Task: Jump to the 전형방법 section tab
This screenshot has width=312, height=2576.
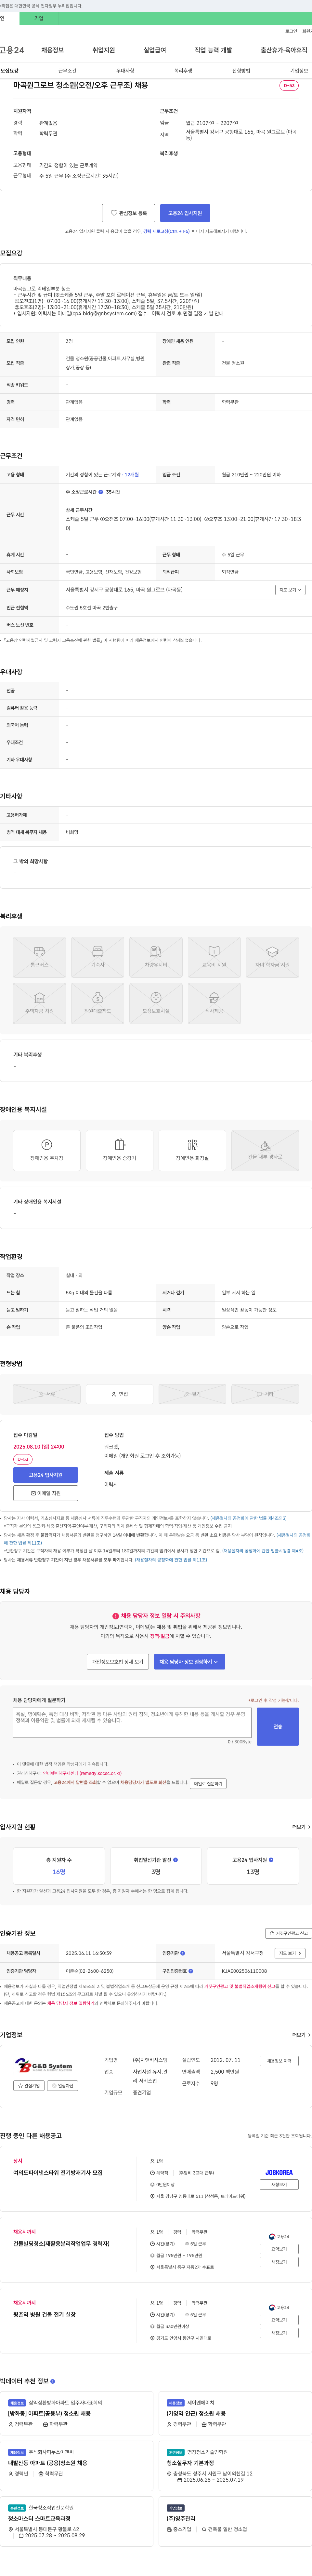Action: tap(241, 71)
